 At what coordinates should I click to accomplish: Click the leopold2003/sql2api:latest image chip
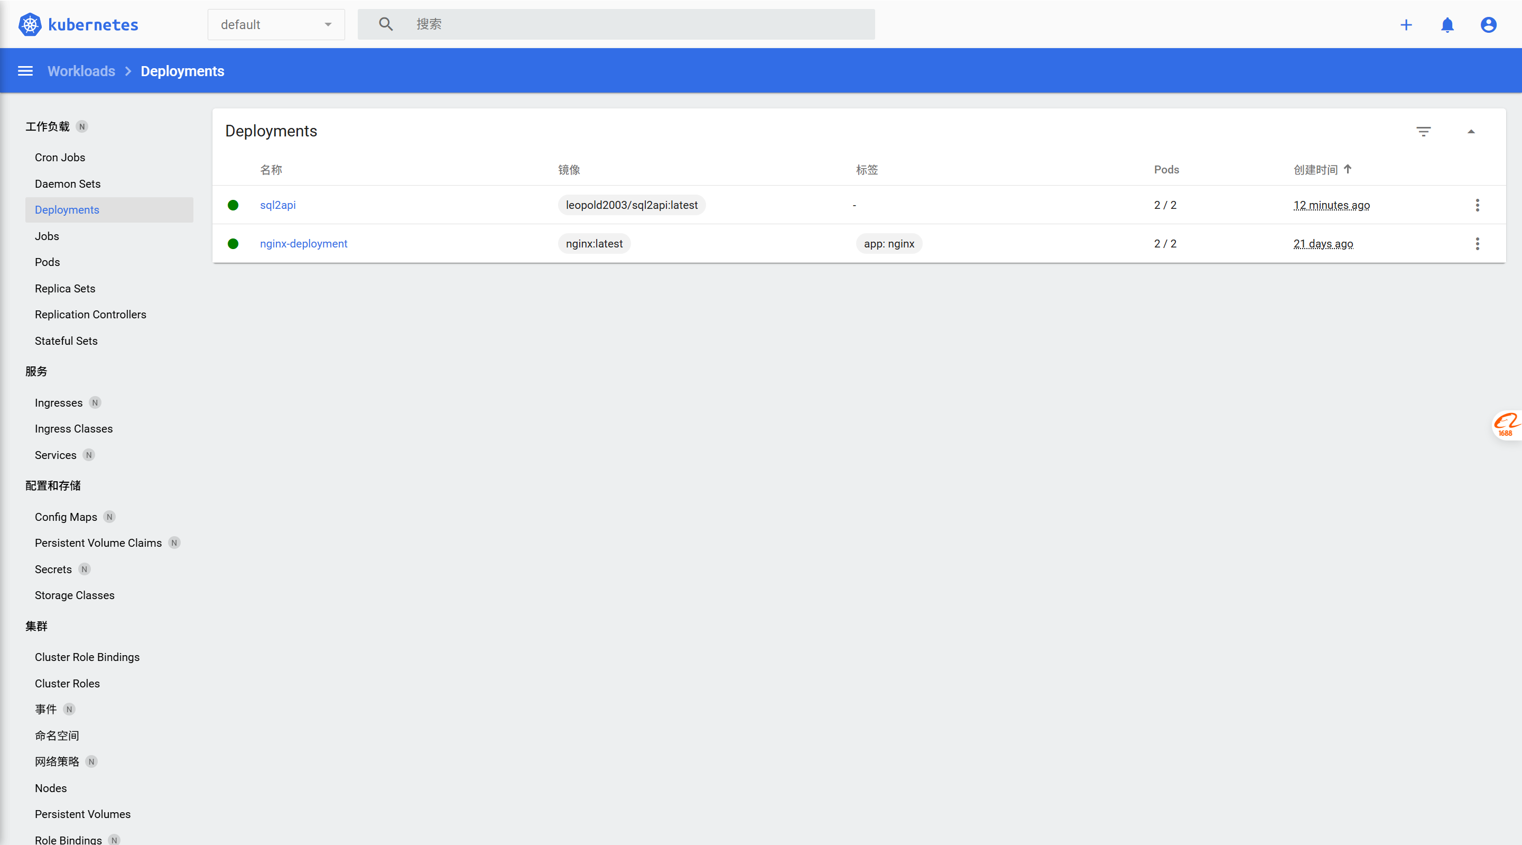631,205
